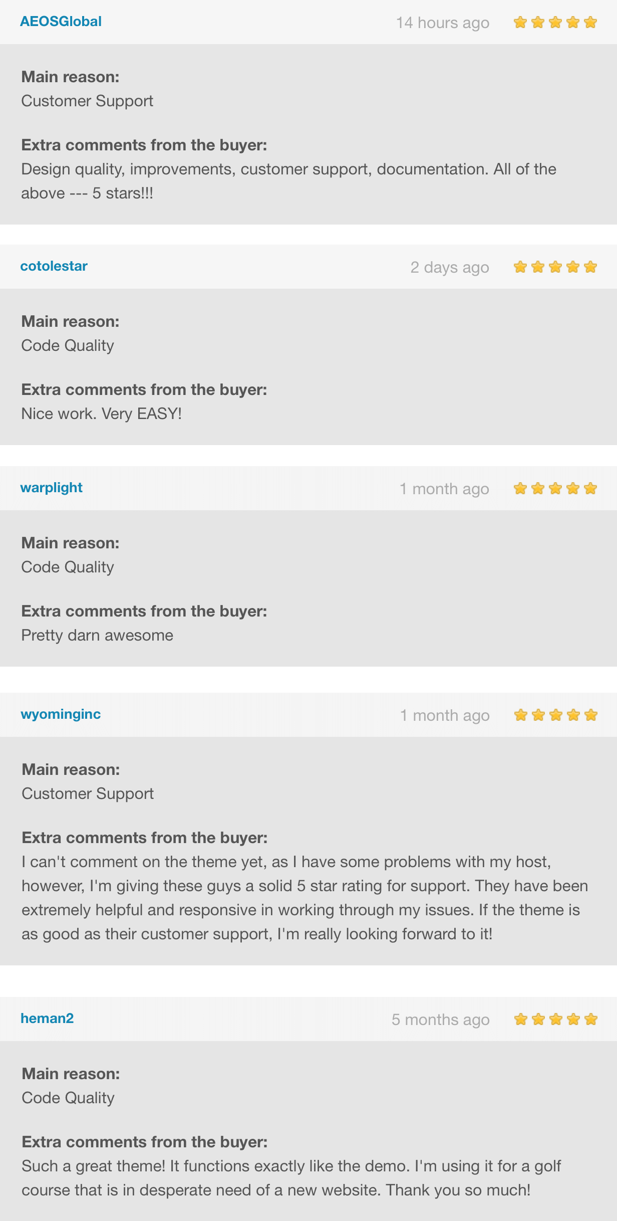This screenshot has height=1221, width=617.
Task: Open the wyominginc username link
Action: (61, 714)
